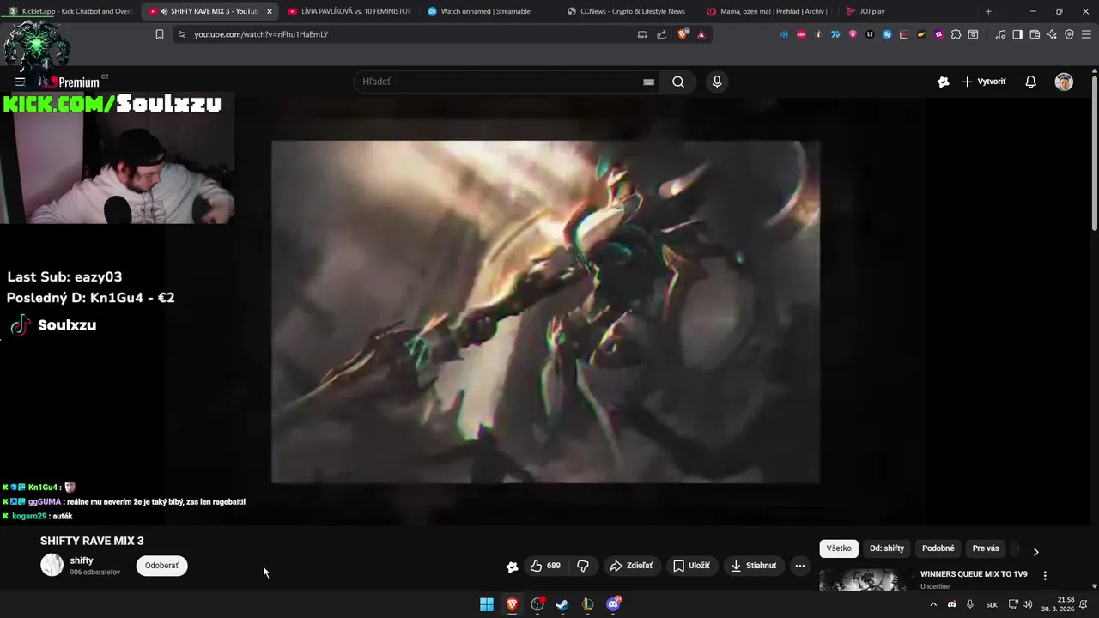Image resolution: width=1099 pixels, height=618 pixels.
Task: Open Steam from the taskbar
Action: click(562, 604)
